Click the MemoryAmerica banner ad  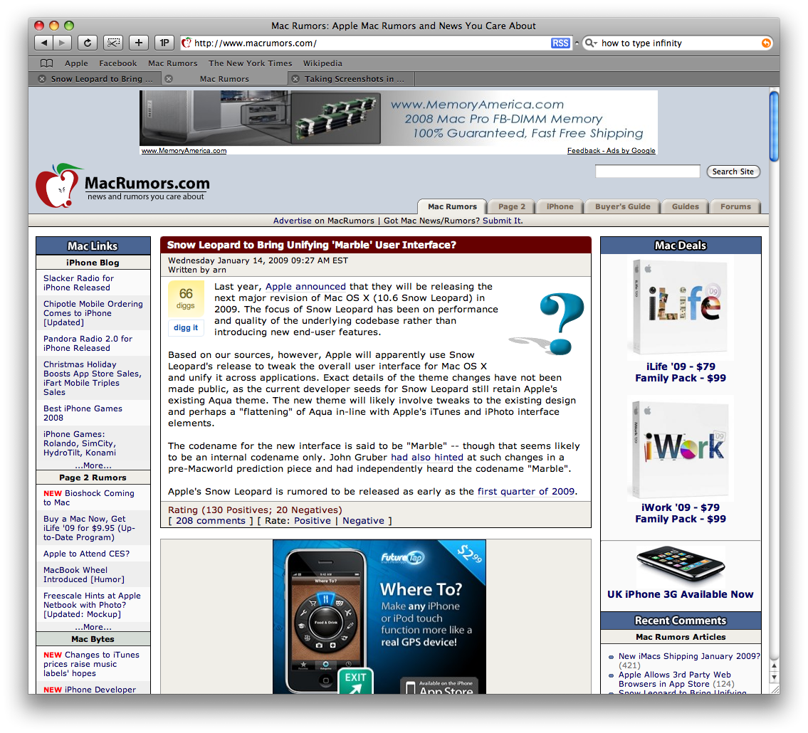click(399, 118)
